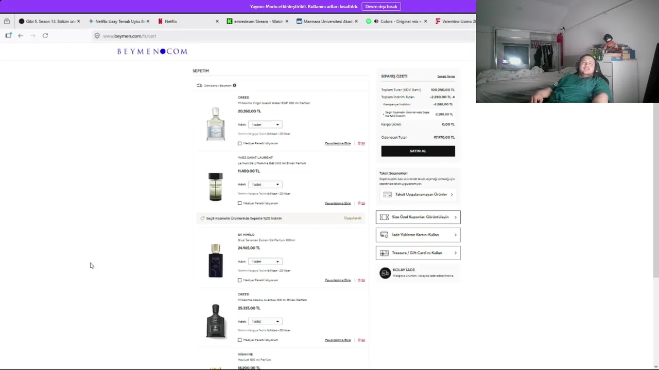Open the new tab sidebar icon left of the back arrow
659x370 pixels.
pyautogui.click(x=8, y=35)
